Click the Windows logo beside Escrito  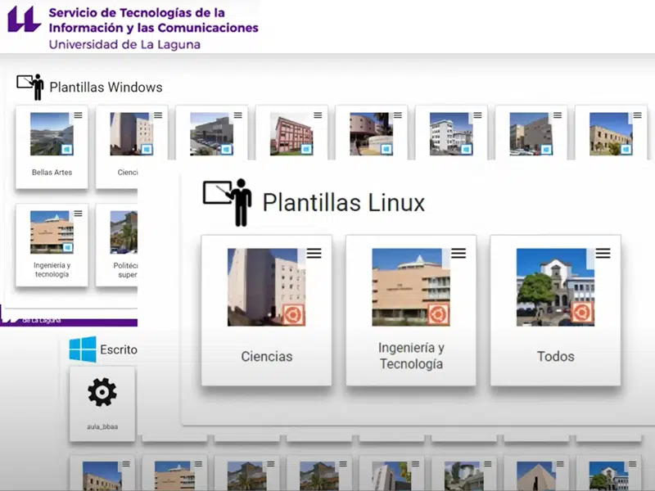pos(83,349)
